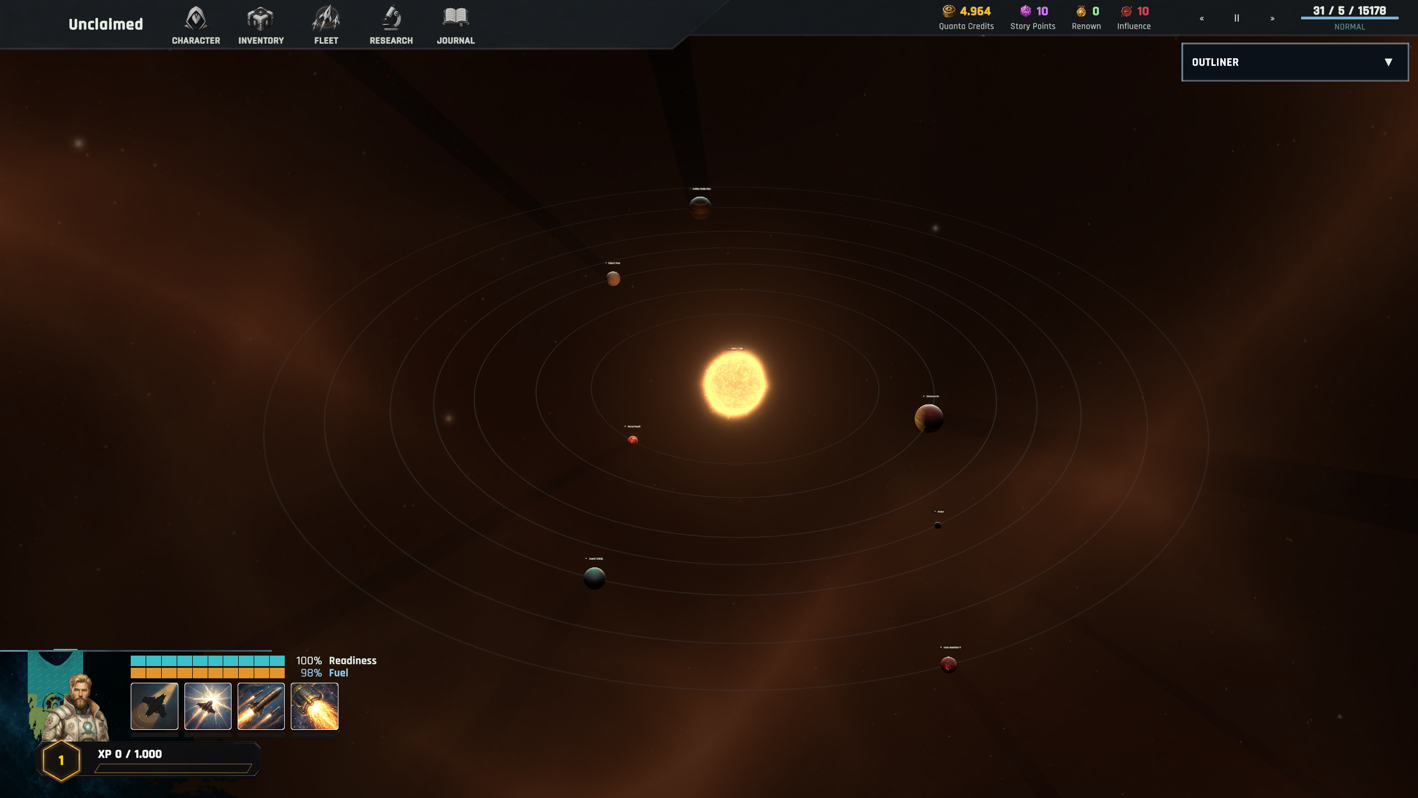Open the Research microscope menu
This screenshot has width=1418, height=798.
tap(391, 25)
